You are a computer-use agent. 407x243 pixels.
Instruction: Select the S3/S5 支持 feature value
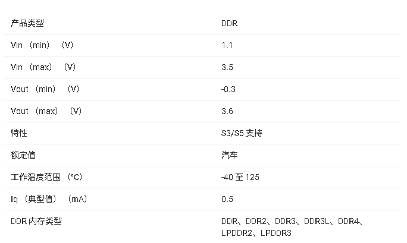(x=242, y=133)
